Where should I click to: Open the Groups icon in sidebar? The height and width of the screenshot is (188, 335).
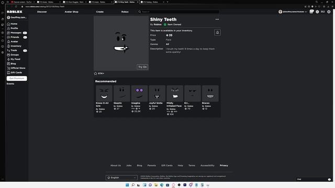click(x=8, y=55)
